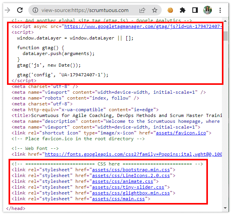The width and height of the screenshot is (232, 215).
Task: Click the forward navigation arrow
Action: coord(7,10)
